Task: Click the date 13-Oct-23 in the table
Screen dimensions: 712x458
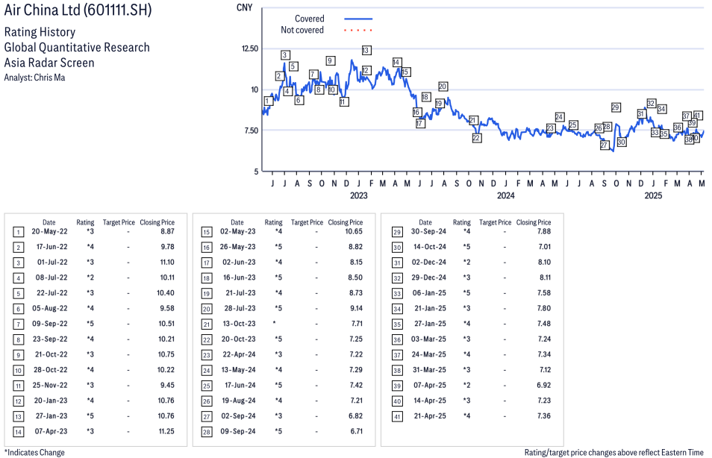Action: [240, 324]
